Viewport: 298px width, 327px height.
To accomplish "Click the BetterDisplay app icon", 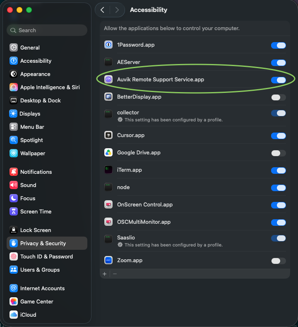I will pyautogui.click(x=108, y=97).
